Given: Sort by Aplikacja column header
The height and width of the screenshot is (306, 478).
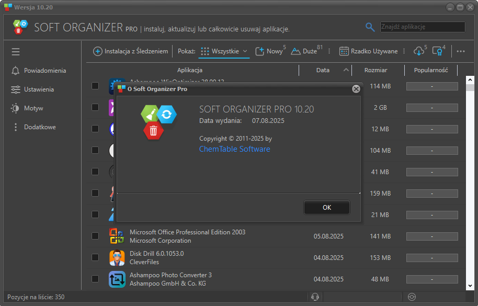Looking at the screenshot, I should pos(190,70).
